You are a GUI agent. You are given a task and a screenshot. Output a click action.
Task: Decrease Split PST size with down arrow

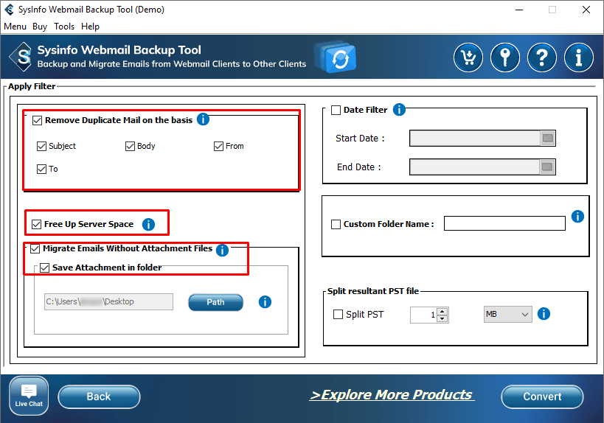[442, 318]
